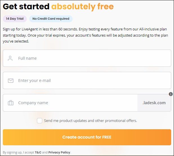The image size is (174, 156).
Task: Click the briefcase icon in Company name field
Action: 11,103
